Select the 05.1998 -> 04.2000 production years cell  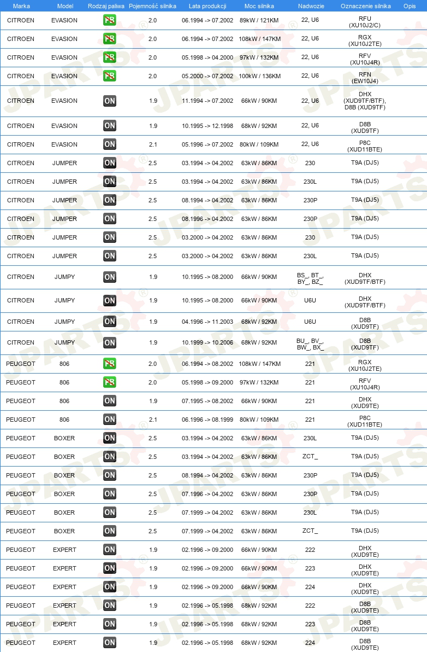tap(207, 57)
